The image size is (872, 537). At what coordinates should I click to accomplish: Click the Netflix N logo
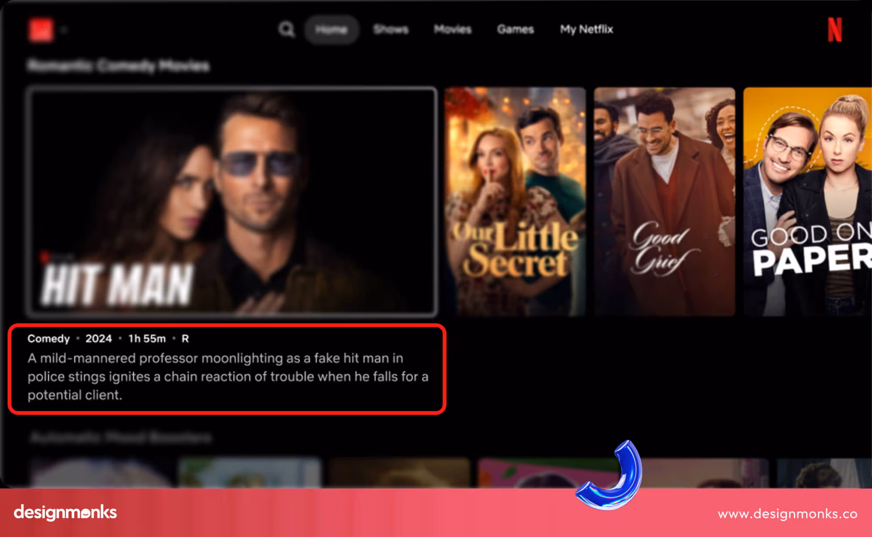click(x=835, y=30)
